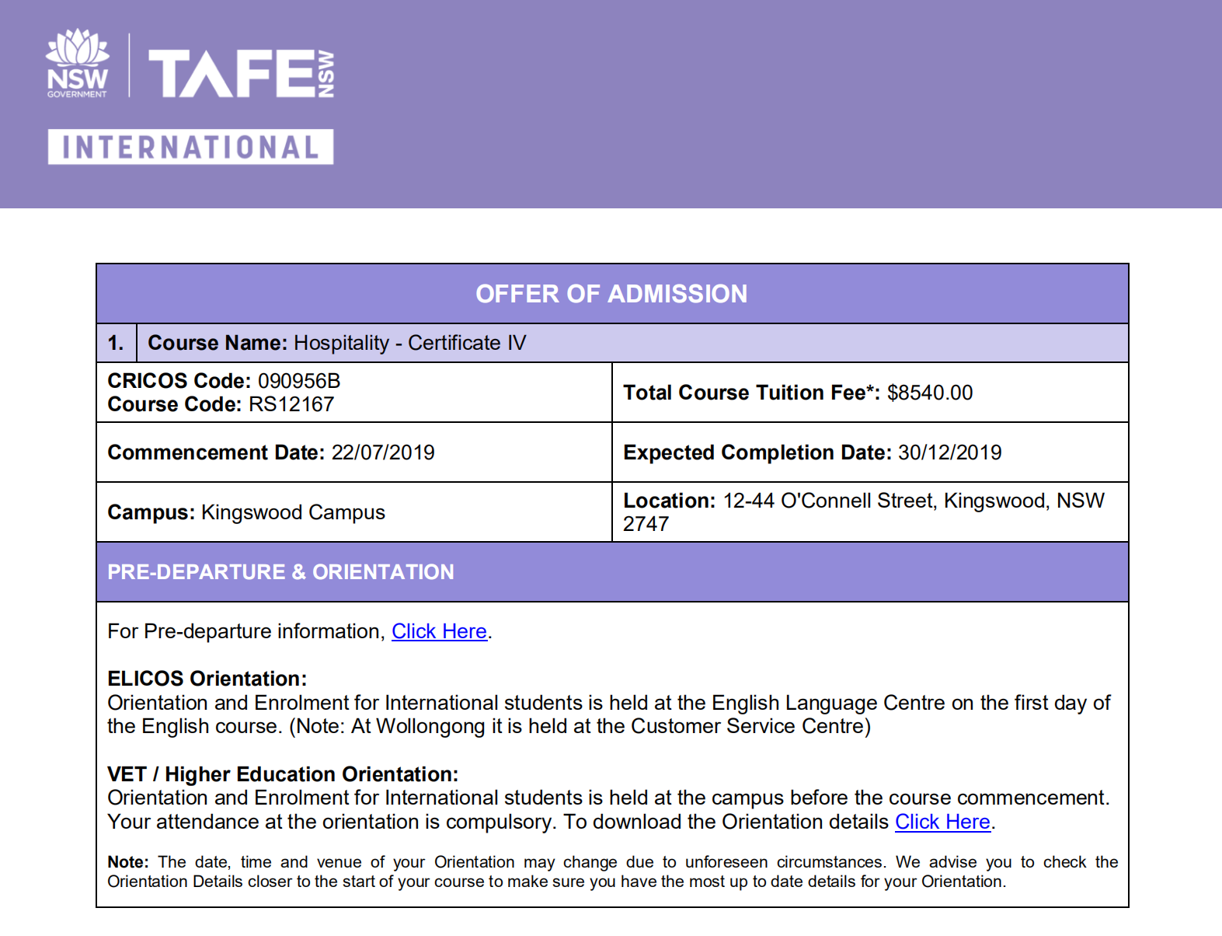This screenshot has width=1222, height=936.
Task: Click the INTERNATIONAL badge under the logo
Action: (x=190, y=147)
